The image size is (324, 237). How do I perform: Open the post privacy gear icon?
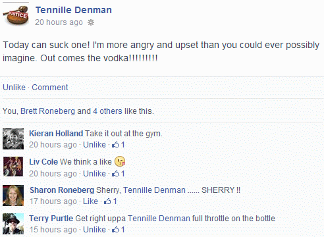point(91,22)
